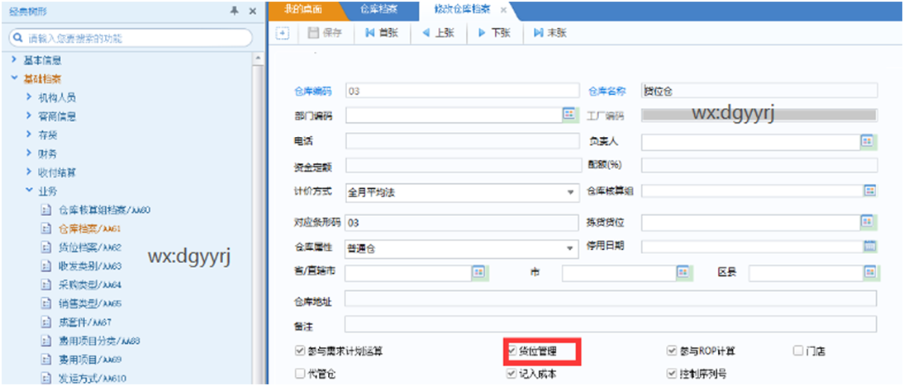Click document icon beside 成套件
This screenshot has width=904, height=386.
click(x=46, y=322)
